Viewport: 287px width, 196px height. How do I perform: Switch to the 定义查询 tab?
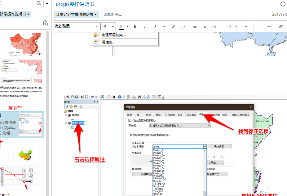point(191,115)
